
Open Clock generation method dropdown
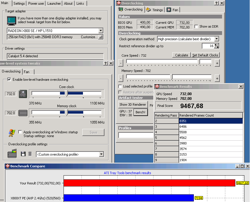pos(216,39)
